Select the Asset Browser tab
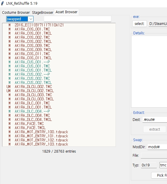167x184 pixels. point(66,12)
